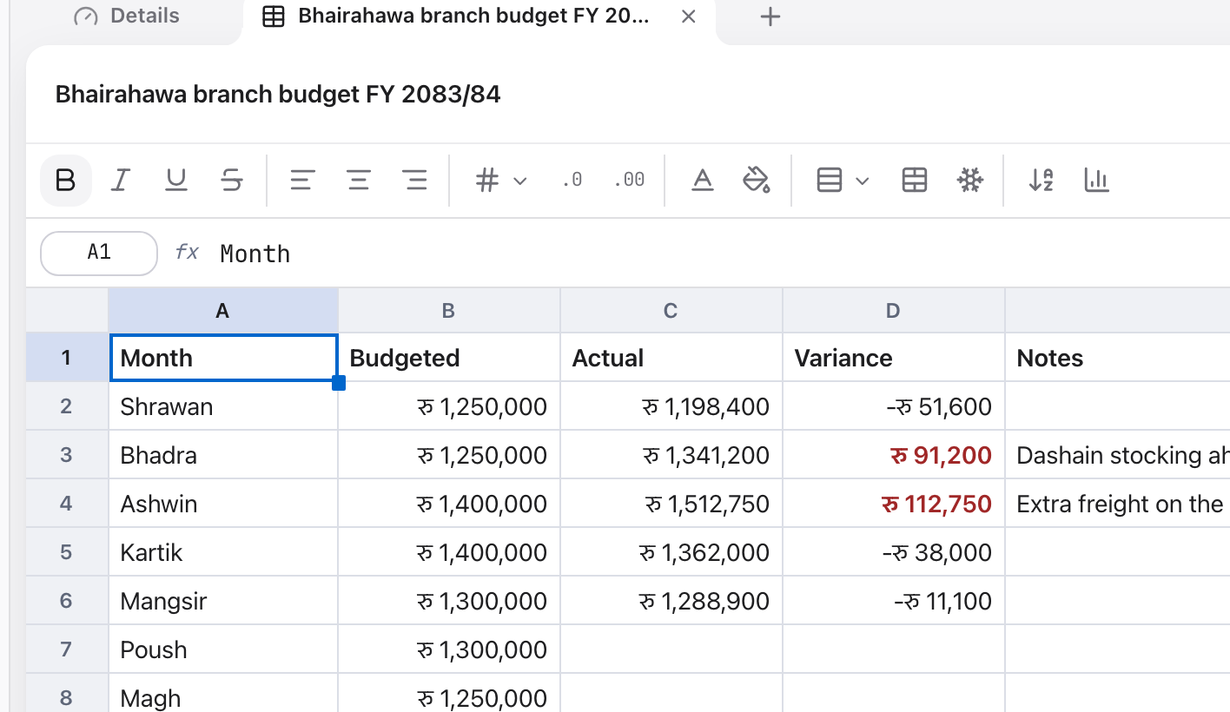Click the actual value 1,288,900
1230x712 pixels.
671,601
